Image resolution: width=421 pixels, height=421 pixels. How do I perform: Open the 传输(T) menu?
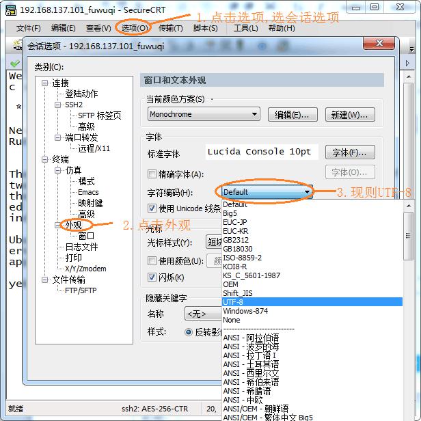pyautogui.click(x=171, y=28)
